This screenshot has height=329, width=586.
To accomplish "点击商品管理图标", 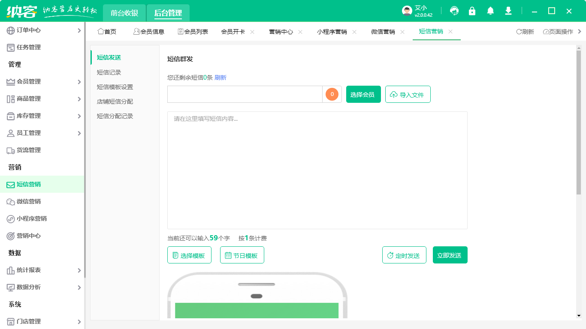I will tap(11, 99).
